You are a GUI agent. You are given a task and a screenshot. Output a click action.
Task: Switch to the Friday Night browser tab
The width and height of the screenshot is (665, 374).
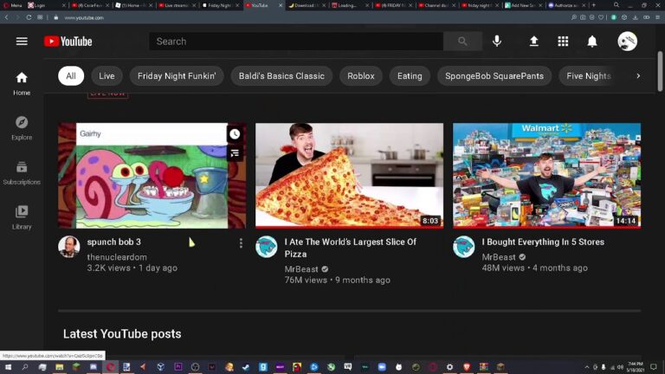(221, 5)
